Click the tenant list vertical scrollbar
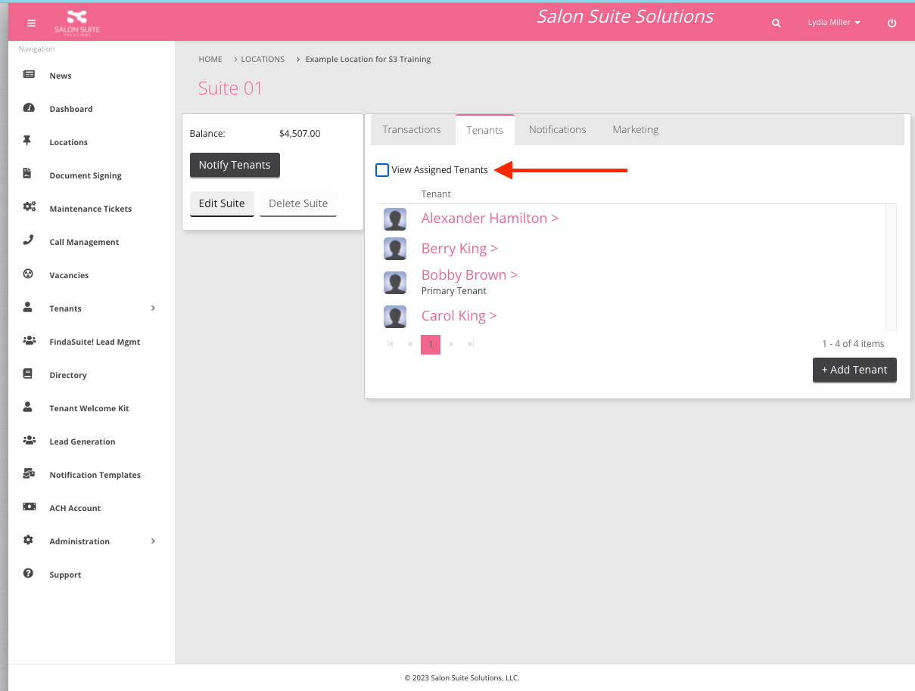 pos(891,268)
